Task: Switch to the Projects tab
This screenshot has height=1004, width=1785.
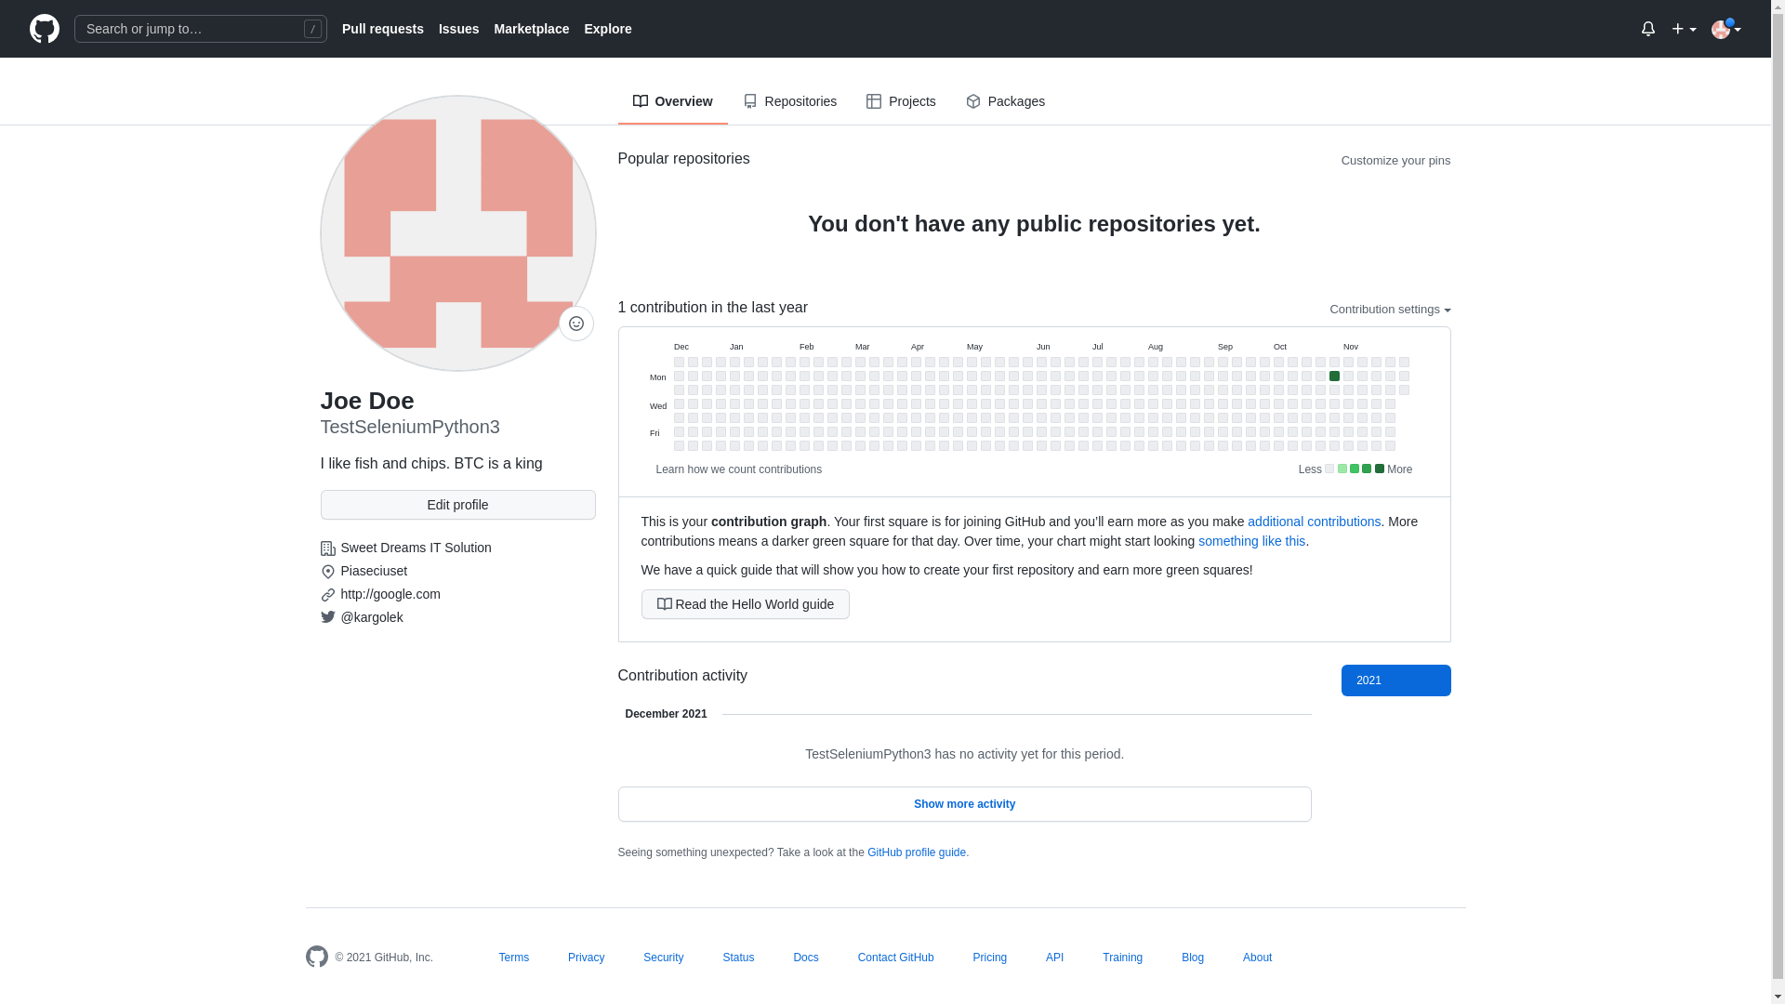Action: [901, 101]
